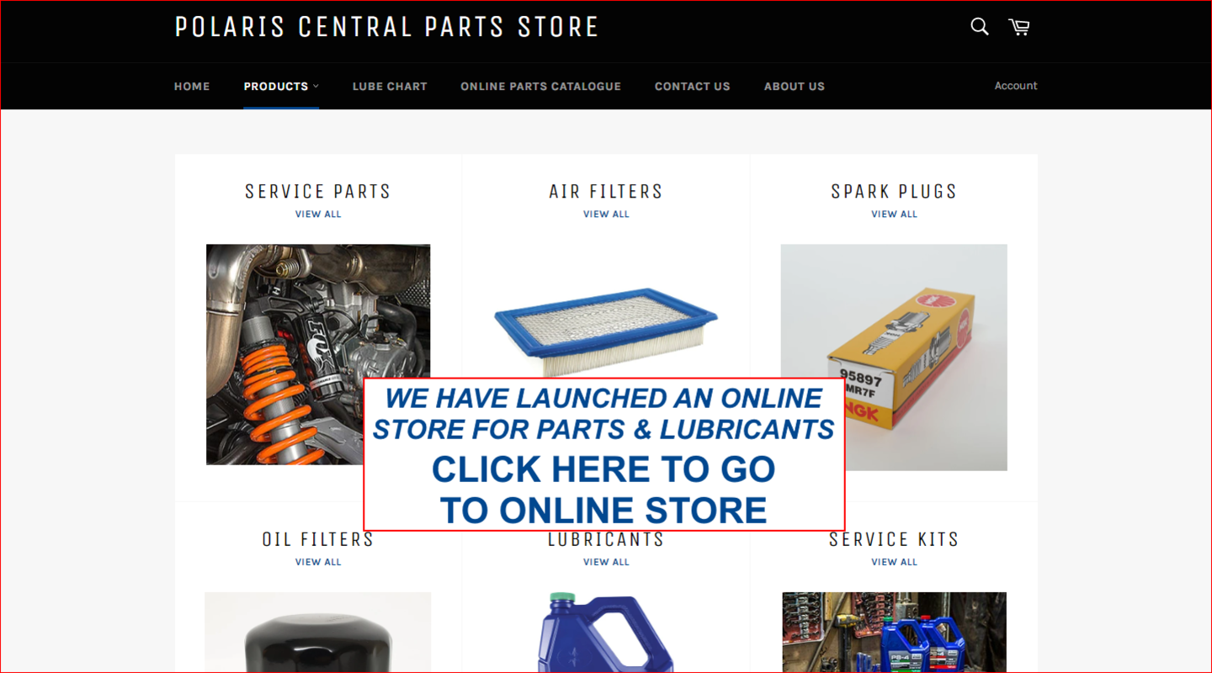This screenshot has width=1212, height=673.
Task: Open the shopping cart icon
Action: pos(1018,27)
